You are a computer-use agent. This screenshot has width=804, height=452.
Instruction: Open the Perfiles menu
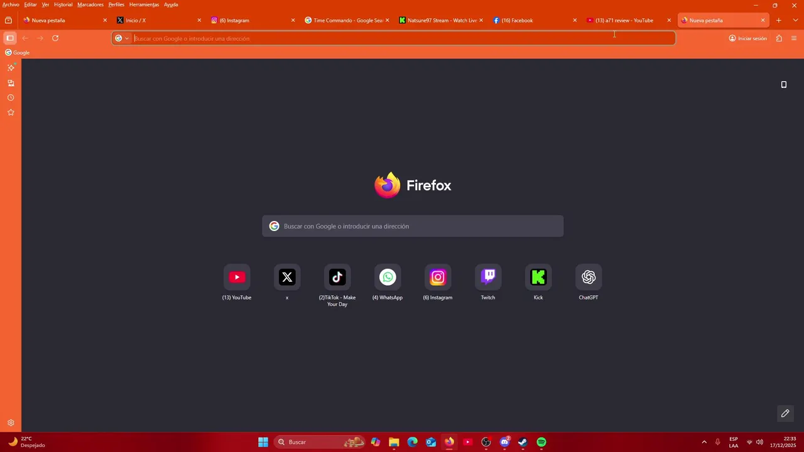pyautogui.click(x=116, y=4)
